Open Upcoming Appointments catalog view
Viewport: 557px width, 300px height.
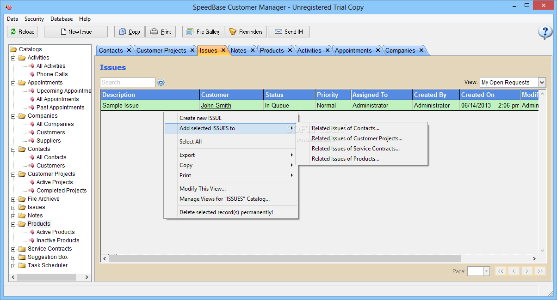point(63,91)
